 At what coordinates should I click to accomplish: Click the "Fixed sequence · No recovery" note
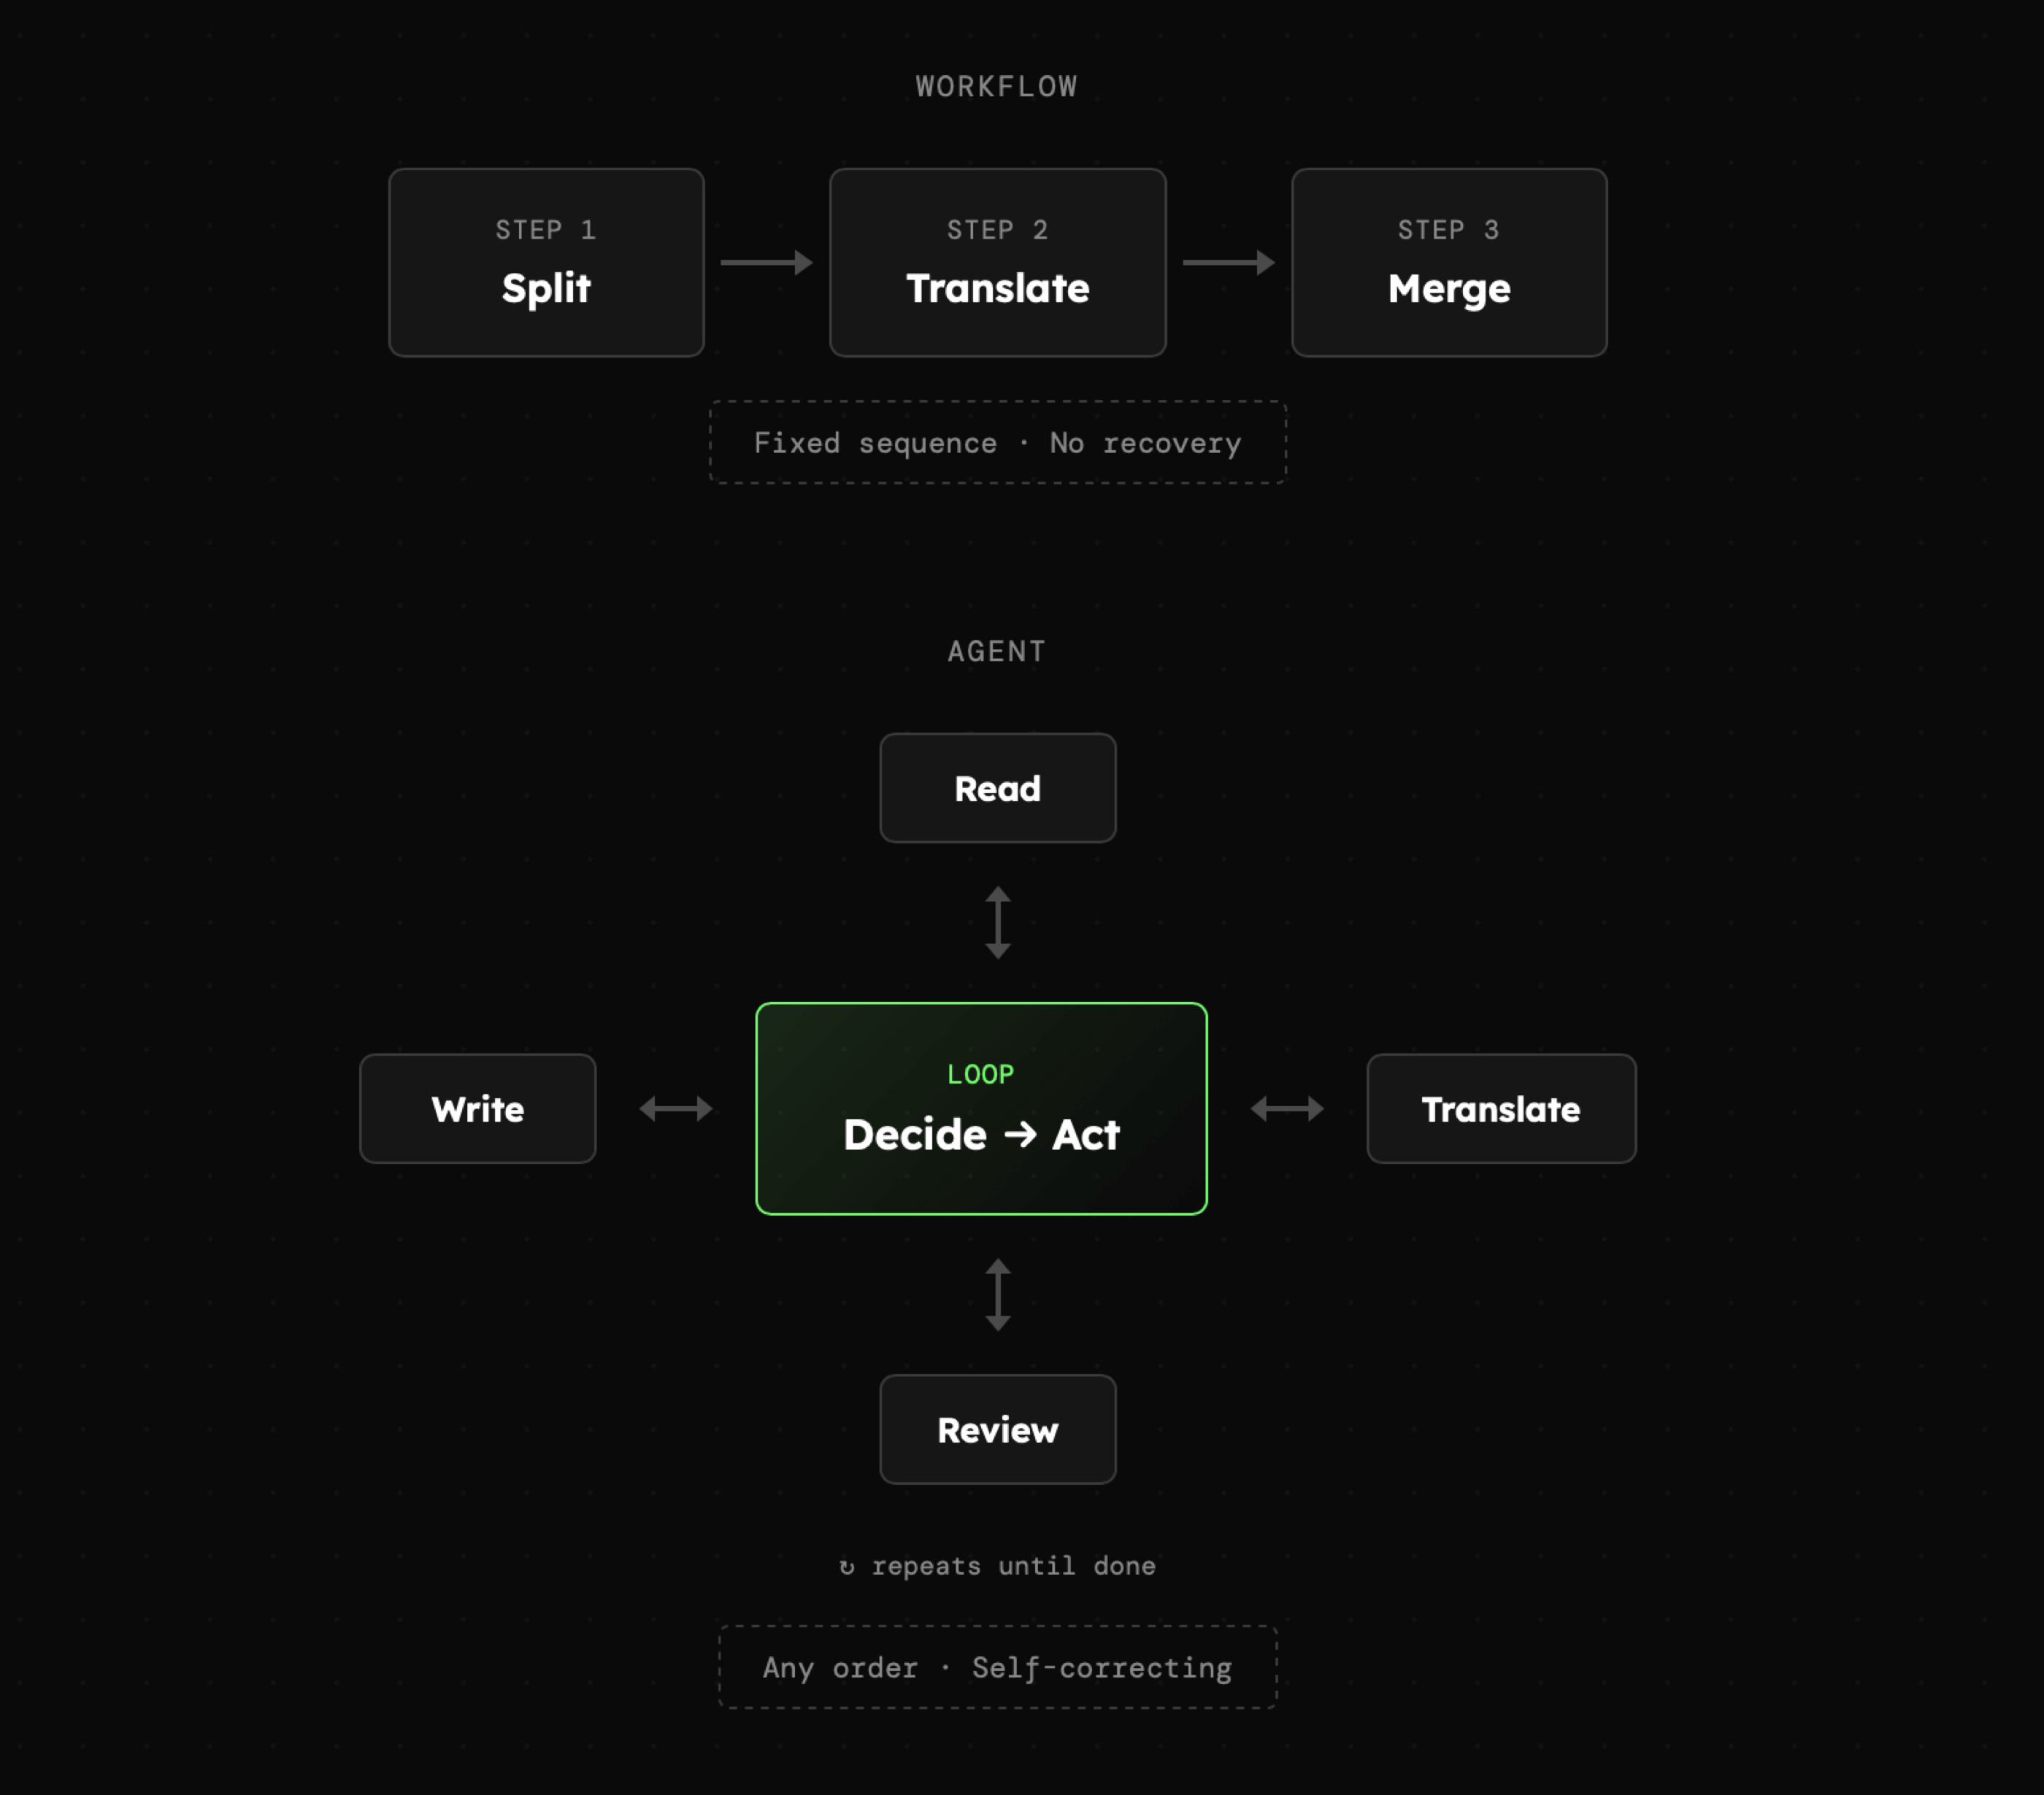click(x=997, y=443)
